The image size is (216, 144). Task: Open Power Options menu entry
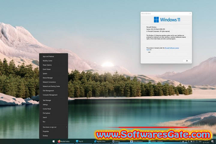click(54, 65)
